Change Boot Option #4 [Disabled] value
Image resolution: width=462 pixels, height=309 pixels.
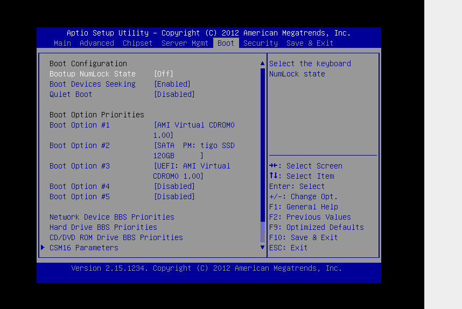174,186
